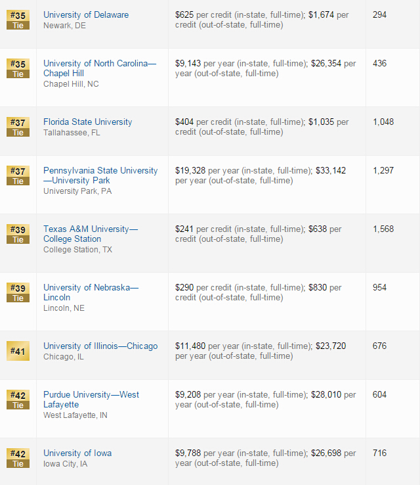This screenshot has width=420, height=485.
Task: Click #37 Tie badge beside Pennsylvania State
Action: coord(18,175)
